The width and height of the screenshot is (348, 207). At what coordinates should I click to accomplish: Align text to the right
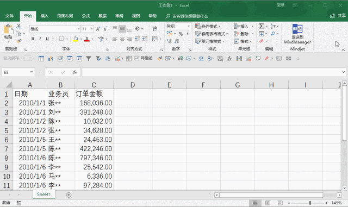(129, 39)
